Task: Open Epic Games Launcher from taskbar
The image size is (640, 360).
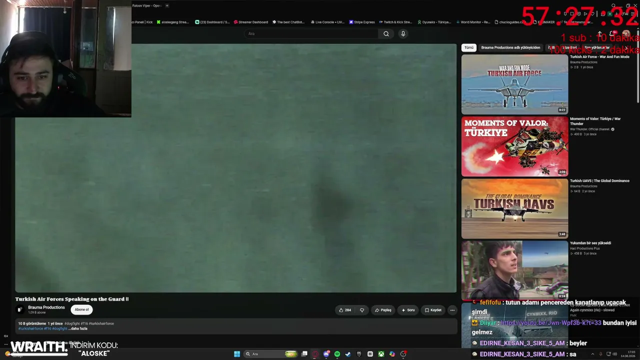Action: (x=359, y=354)
